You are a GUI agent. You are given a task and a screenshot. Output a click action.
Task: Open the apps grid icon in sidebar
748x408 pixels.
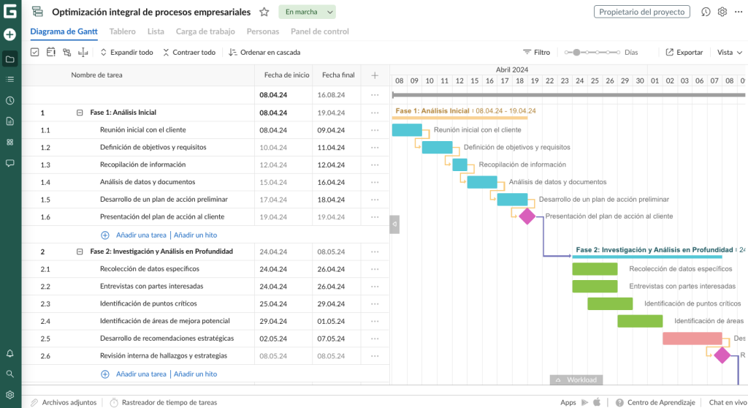pyautogui.click(x=10, y=143)
